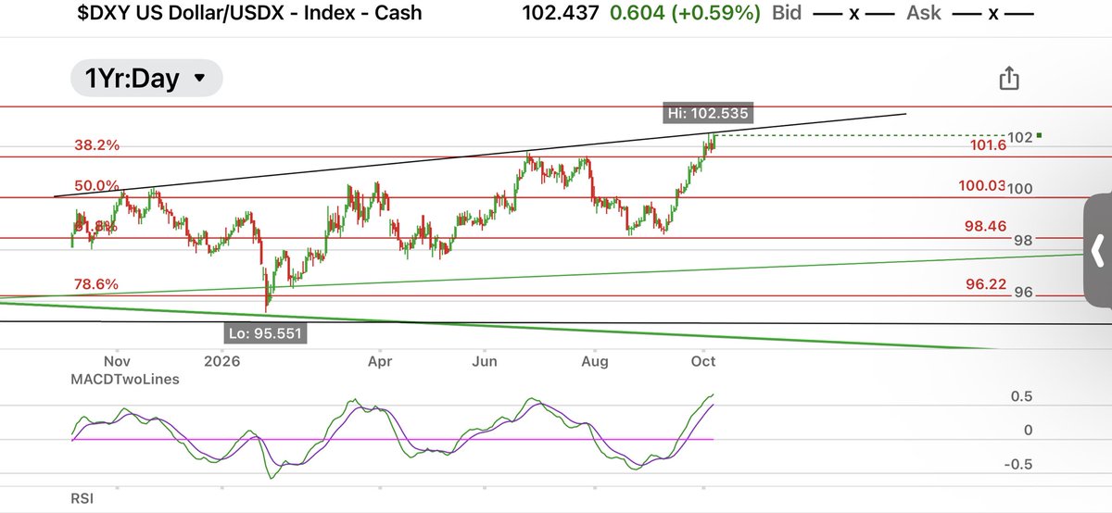Select the Hi: 102.535 price label
1112x513 pixels.
(708, 114)
